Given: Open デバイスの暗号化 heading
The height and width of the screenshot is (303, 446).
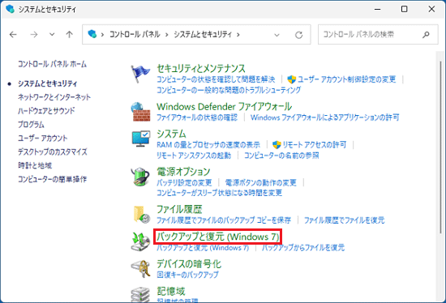Looking at the screenshot, I should click(189, 264).
